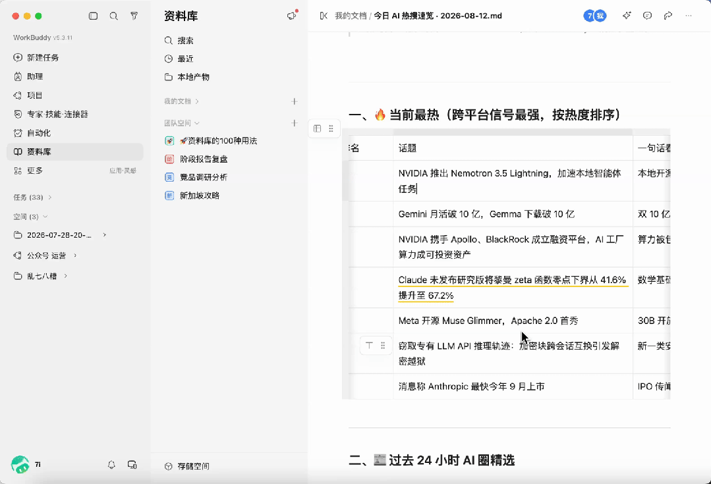
Task: Click the heading 二、过去 24 小时 AI 圈精选
Action: click(432, 460)
